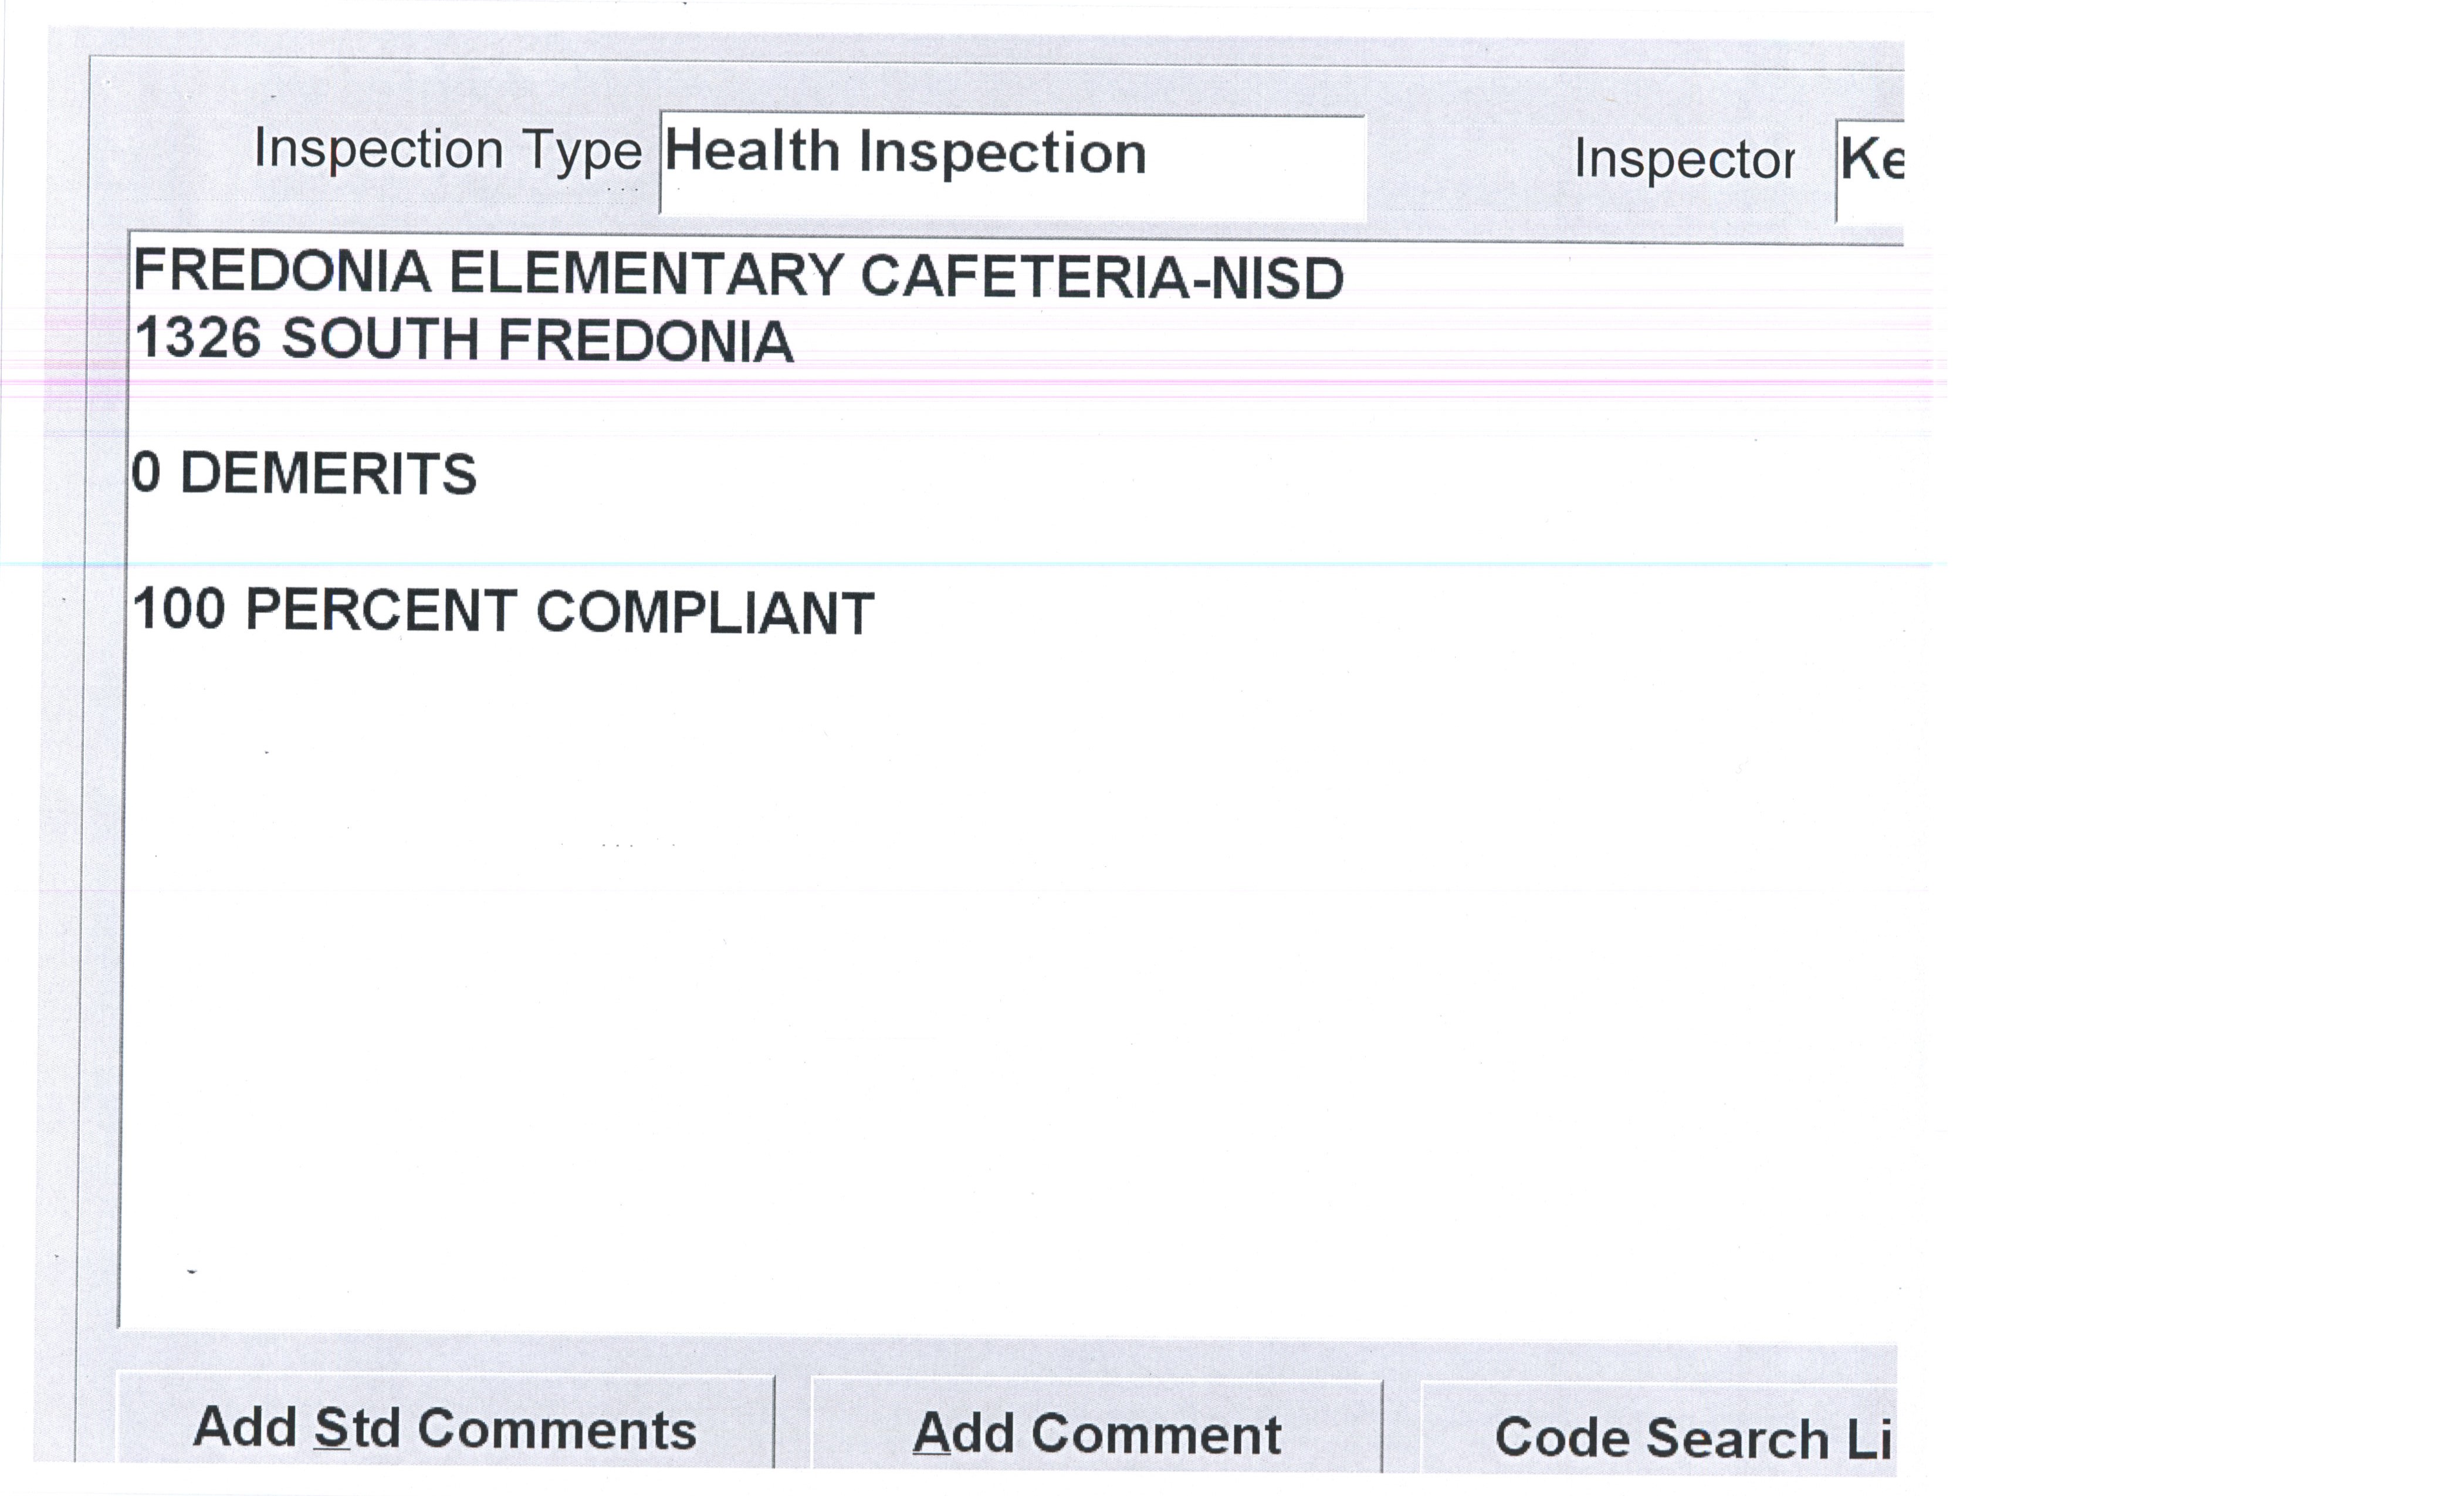The height and width of the screenshot is (1496, 2464).
Task: Place cursor on the word COMPLIANT
Action: [705, 612]
